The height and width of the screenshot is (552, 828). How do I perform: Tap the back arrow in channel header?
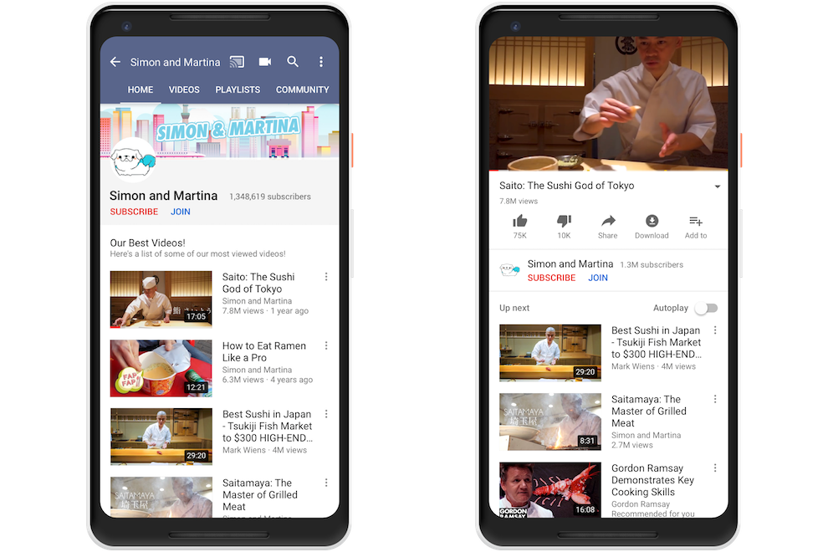coord(115,62)
